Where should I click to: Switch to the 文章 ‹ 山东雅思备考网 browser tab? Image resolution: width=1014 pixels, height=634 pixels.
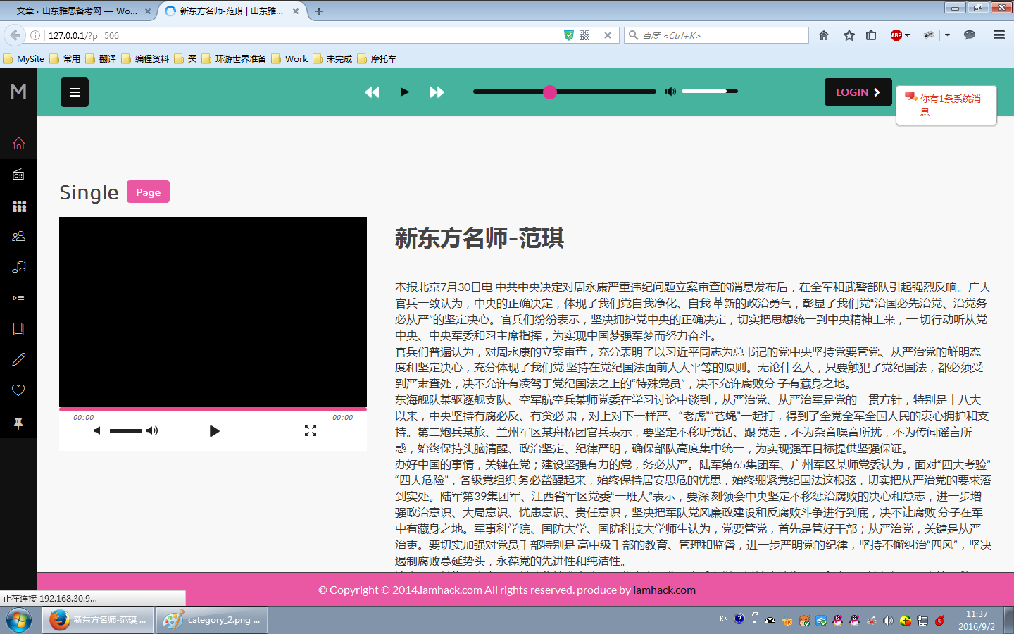pyautogui.click(x=78, y=11)
